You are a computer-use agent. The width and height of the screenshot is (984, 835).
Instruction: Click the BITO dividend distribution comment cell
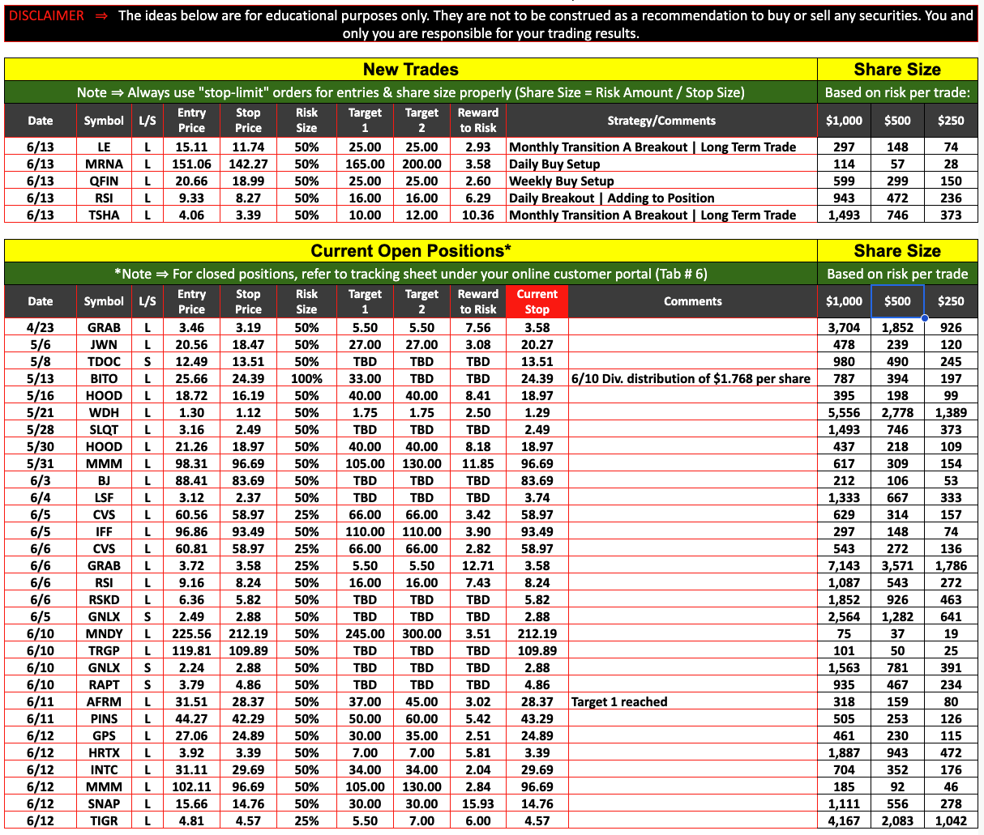click(691, 378)
